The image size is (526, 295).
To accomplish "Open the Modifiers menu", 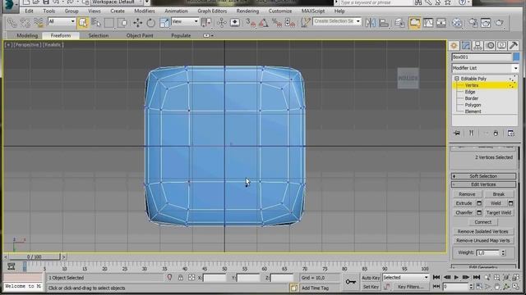I will pyautogui.click(x=145, y=11).
